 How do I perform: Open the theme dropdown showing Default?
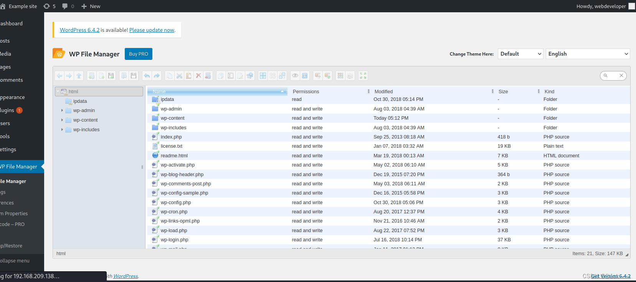point(520,54)
